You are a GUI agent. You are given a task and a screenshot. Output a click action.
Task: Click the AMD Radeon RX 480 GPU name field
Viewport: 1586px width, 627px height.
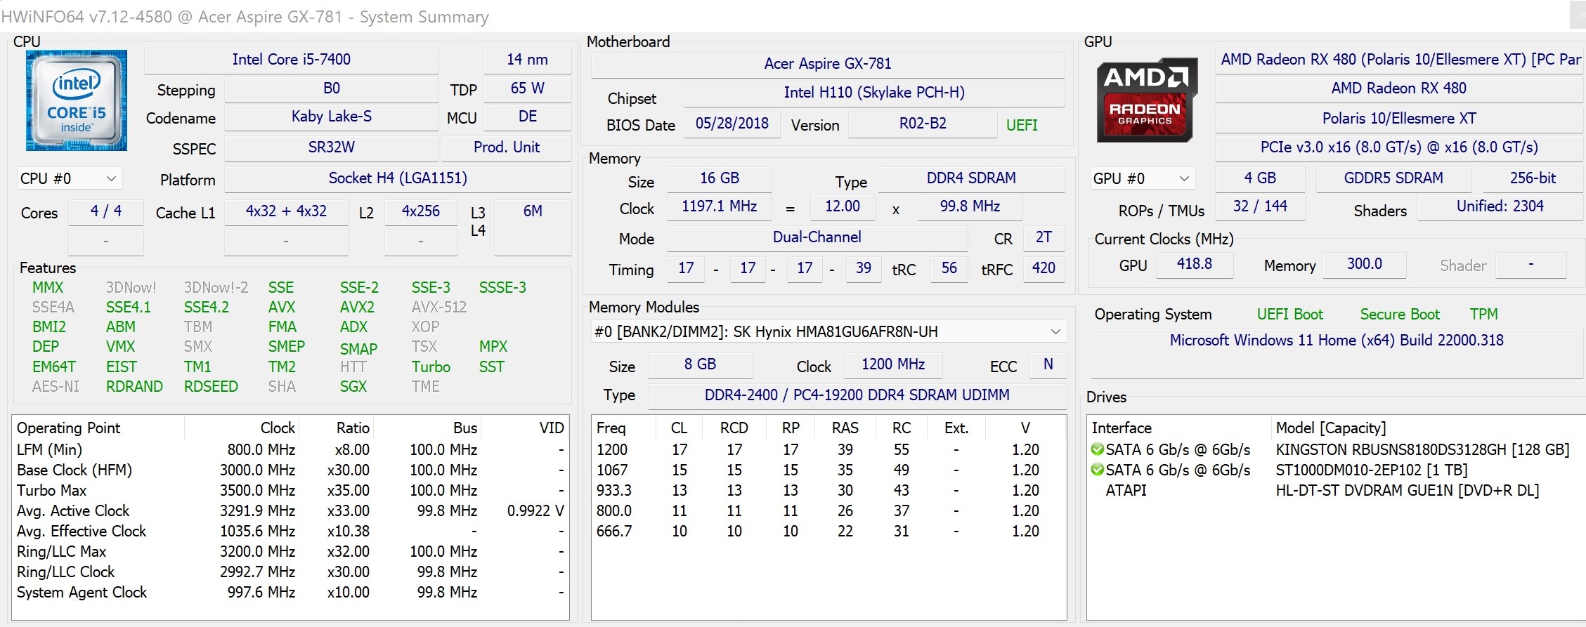[1398, 88]
